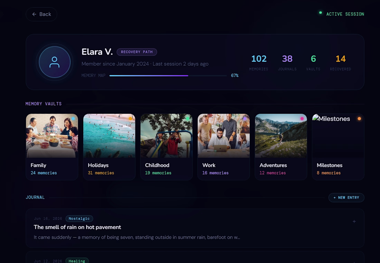380x263 pixels.
Task: Click the 67% memory map value
Action: tap(235, 75)
